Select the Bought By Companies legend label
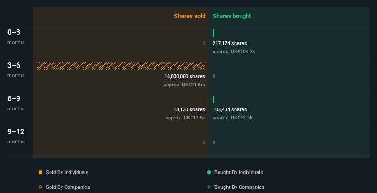Screen dimensions: 377x193 point(239,187)
